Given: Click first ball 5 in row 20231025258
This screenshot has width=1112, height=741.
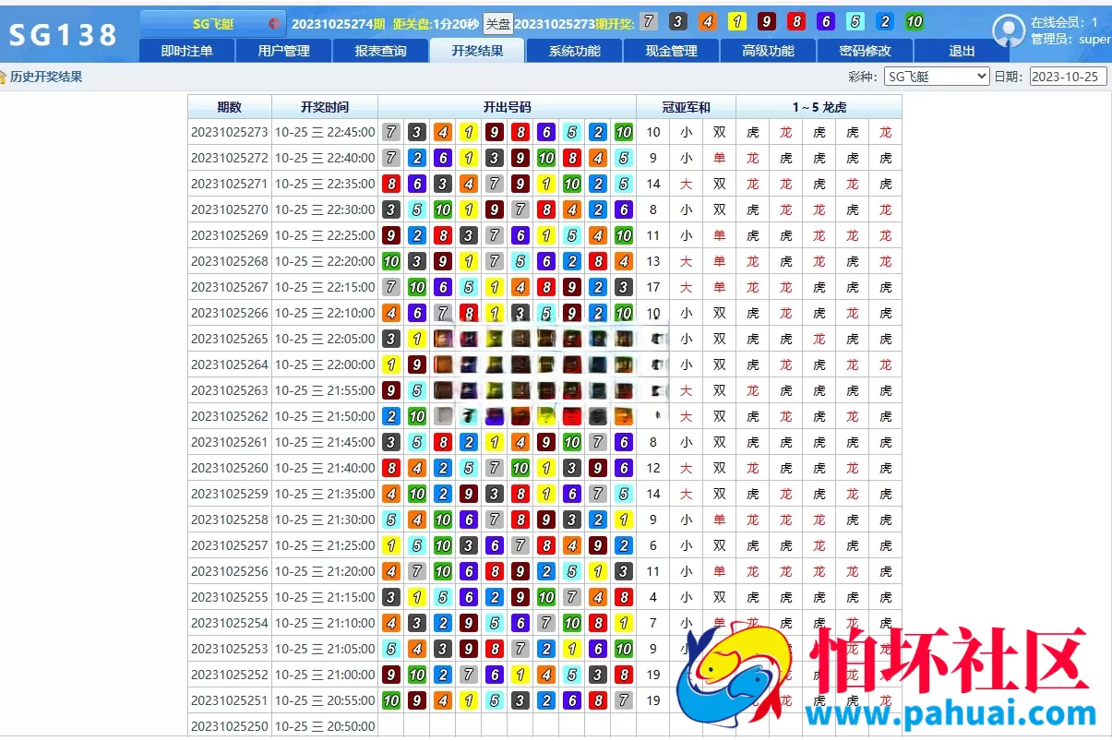Looking at the screenshot, I should pyautogui.click(x=391, y=520).
